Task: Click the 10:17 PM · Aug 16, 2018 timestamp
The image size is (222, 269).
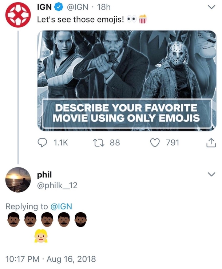Action: point(51,259)
